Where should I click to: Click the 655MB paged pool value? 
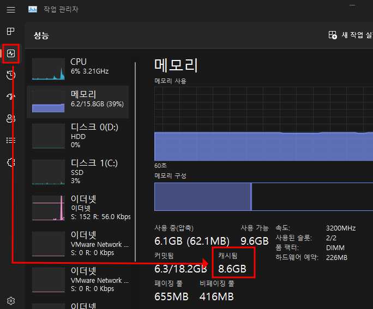[x=171, y=296]
